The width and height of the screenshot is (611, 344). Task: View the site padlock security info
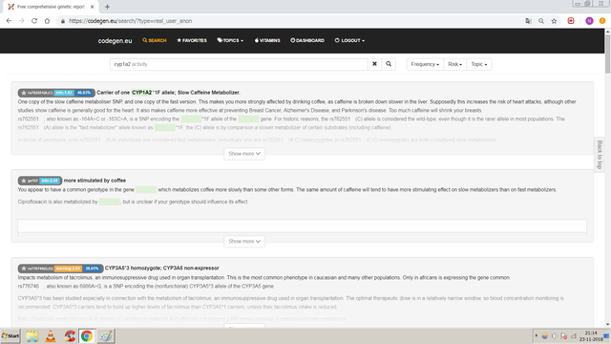[x=63, y=21]
